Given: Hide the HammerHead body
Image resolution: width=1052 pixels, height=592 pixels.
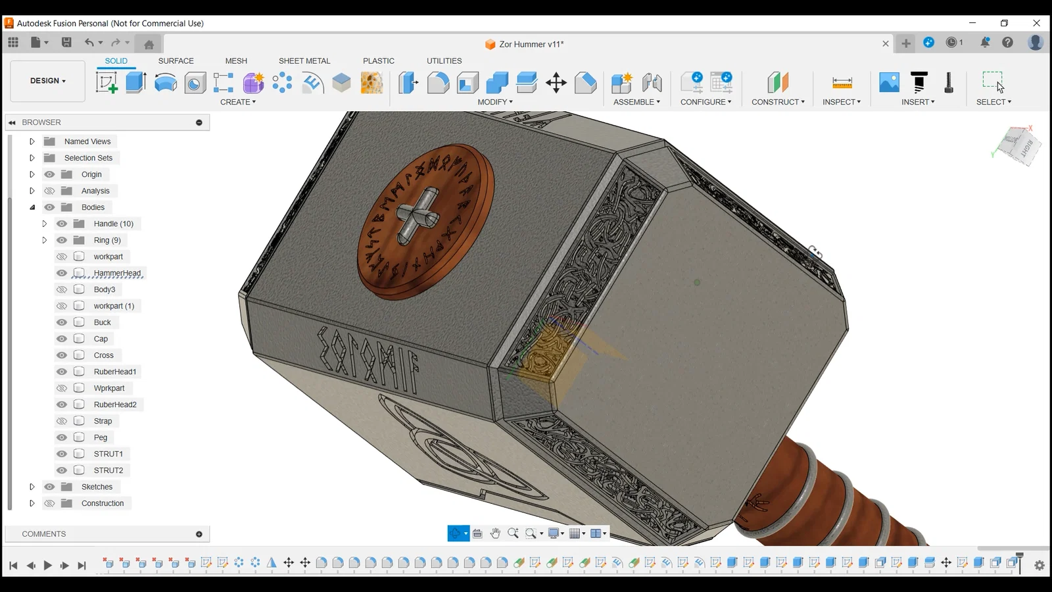Looking at the screenshot, I should [x=62, y=273].
